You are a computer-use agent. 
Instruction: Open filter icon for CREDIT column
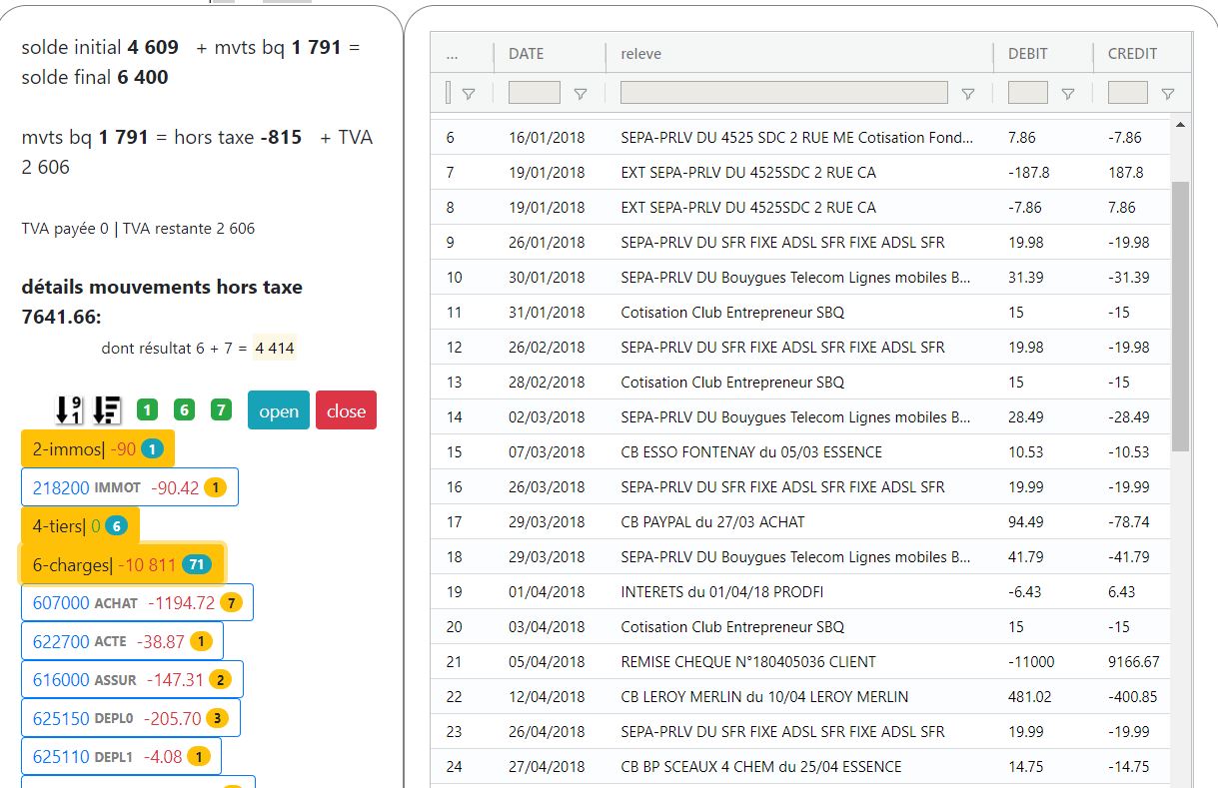tap(1167, 94)
